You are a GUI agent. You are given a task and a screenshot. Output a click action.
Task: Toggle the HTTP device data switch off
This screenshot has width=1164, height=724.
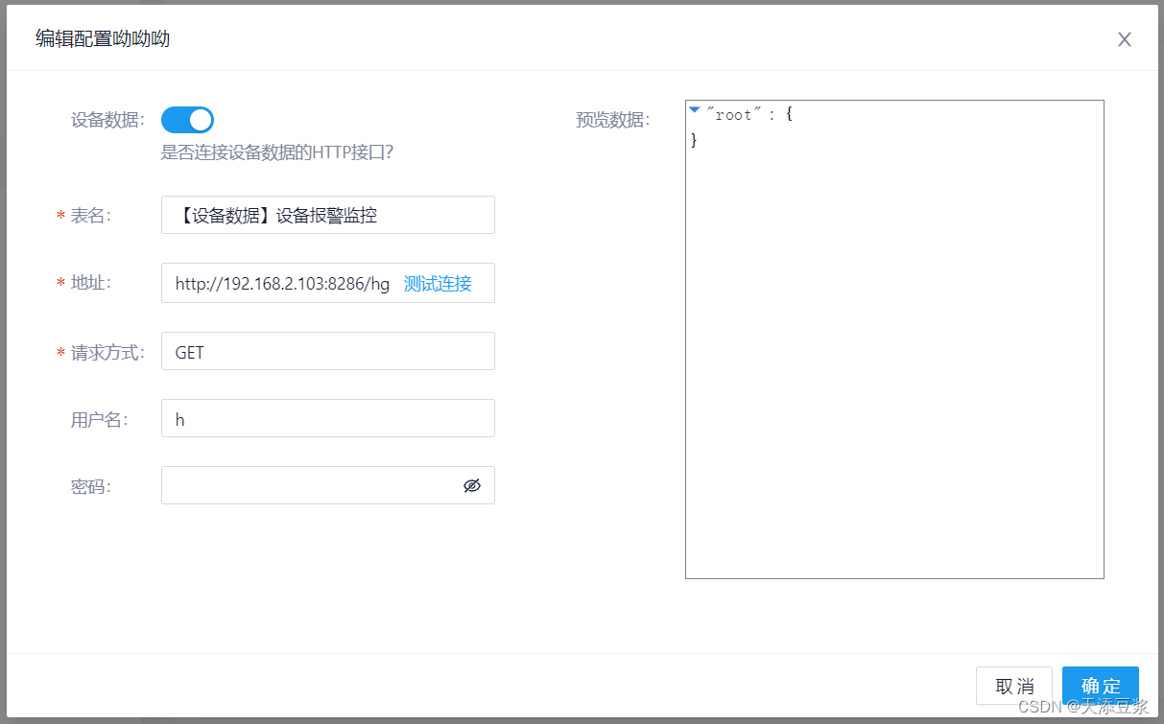(186, 119)
